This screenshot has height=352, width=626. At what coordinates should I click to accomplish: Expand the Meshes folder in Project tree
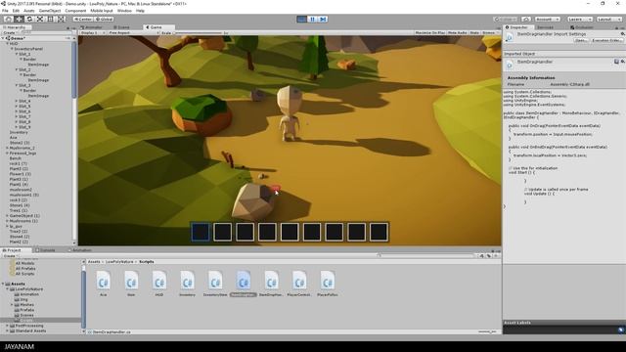click(12, 304)
